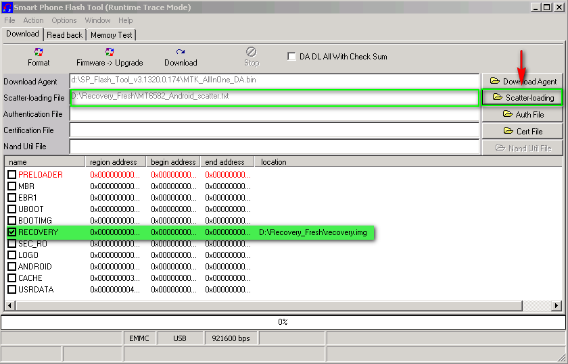Open the Action menu
Screen dimensions: 568x364
(x=33, y=20)
